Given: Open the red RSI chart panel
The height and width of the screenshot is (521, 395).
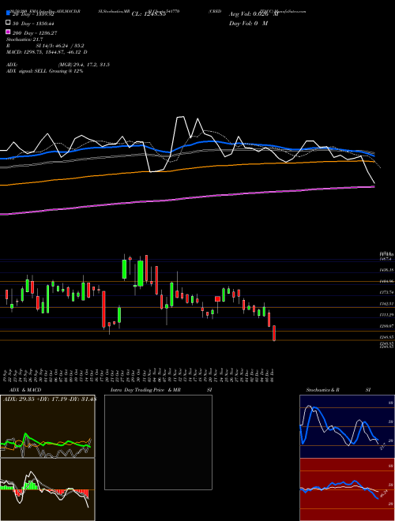Looking at the screenshot, I should 347,489.
